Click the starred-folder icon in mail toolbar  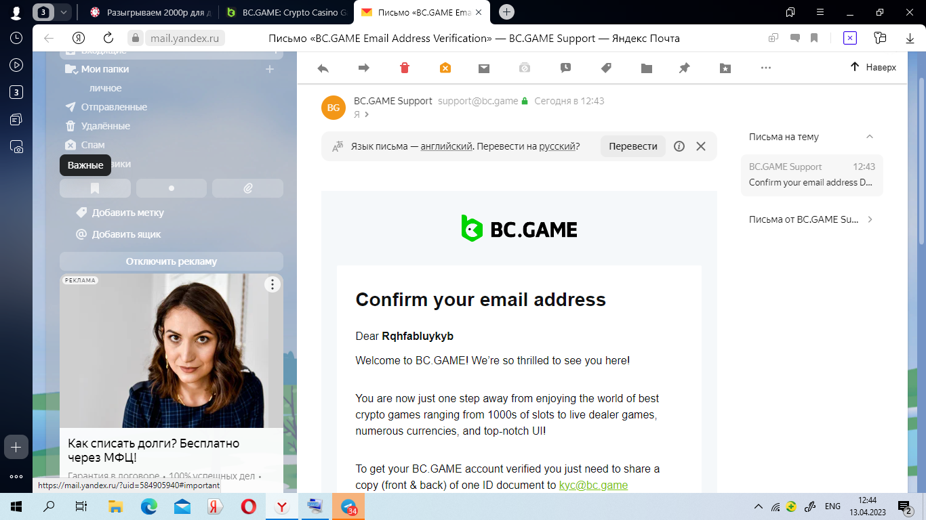(x=725, y=68)
